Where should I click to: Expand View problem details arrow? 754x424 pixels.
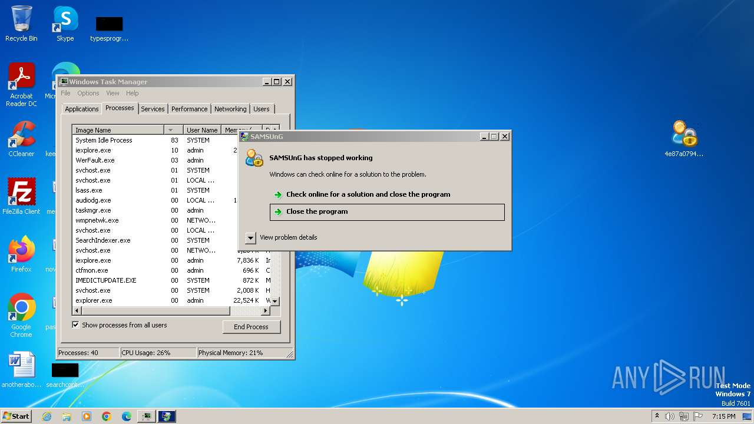point(250,237)
